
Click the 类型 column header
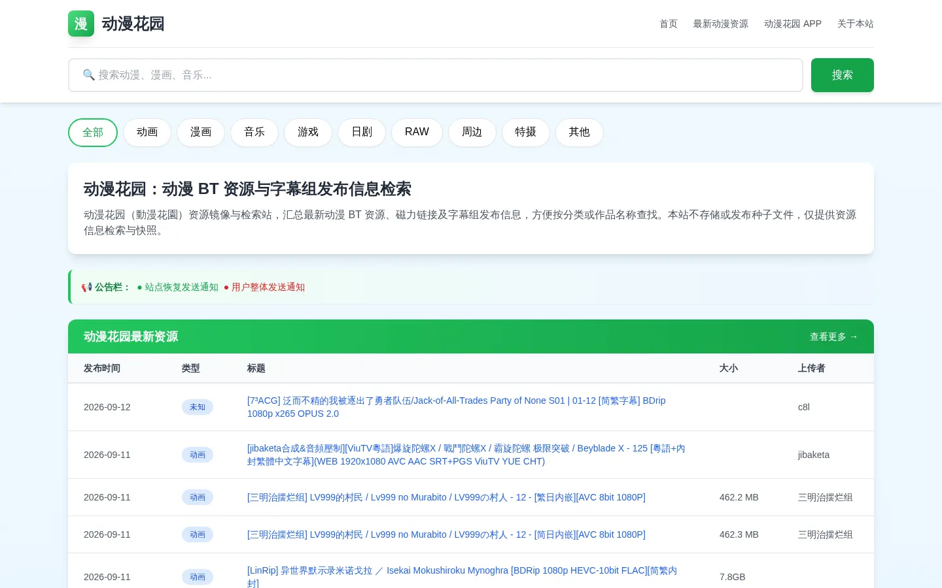(x=191, y=368)
